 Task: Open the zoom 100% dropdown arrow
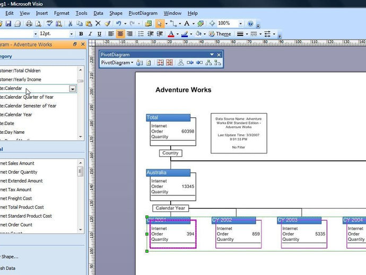pyautogui.click(x=240, y=23)
